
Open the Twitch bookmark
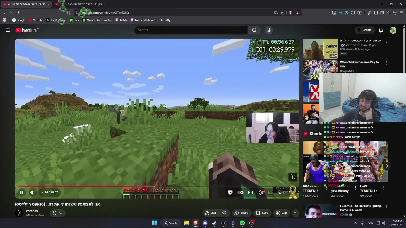[x=121, y=20]
